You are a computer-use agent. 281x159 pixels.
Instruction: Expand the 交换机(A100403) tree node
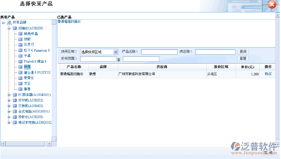click(x=9, y=105)
